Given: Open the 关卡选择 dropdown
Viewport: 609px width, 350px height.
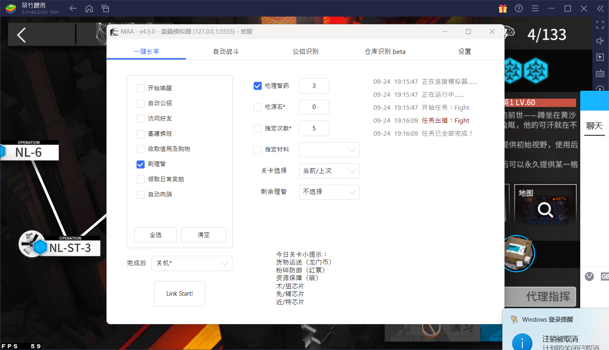Looking at the screenshot, I should [x=329, y=171].
